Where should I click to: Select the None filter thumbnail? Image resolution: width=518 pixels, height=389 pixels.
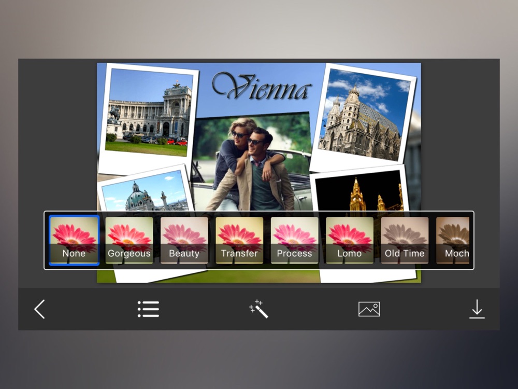tap(74, 240)
